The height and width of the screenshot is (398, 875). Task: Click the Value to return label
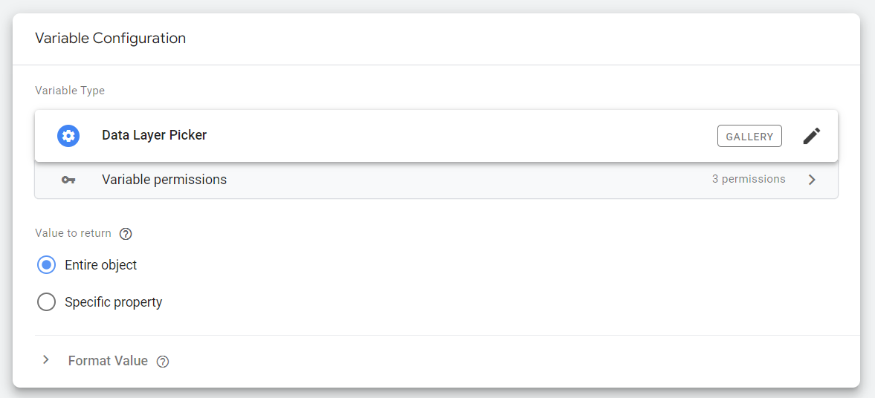click(73, 233)
